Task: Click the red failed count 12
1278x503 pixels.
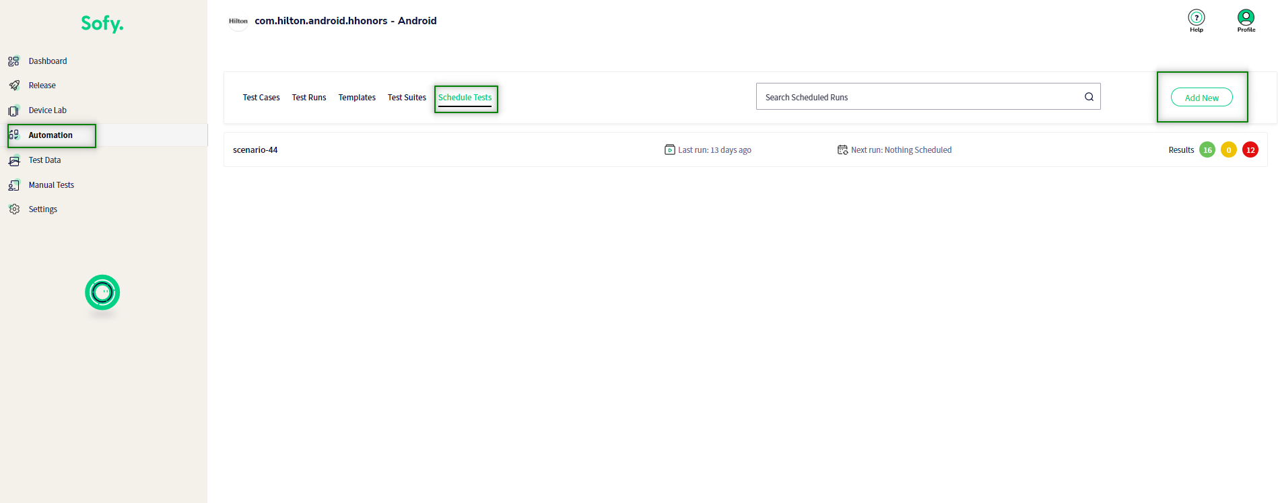Action: click(1250, 150)
